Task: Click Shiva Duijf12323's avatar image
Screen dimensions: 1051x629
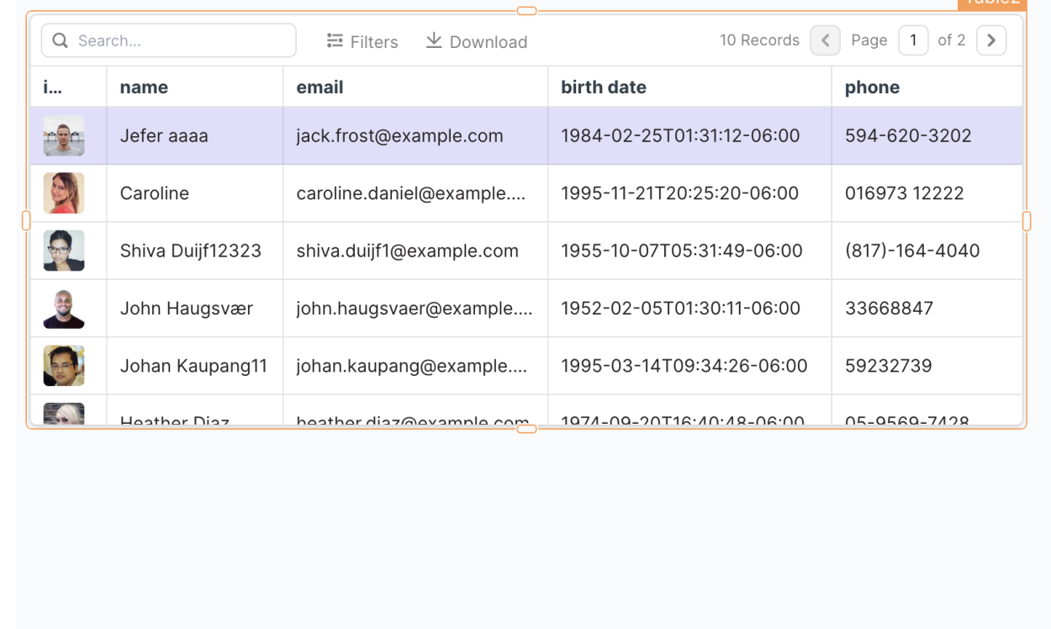Action: [x=63, y=251]
